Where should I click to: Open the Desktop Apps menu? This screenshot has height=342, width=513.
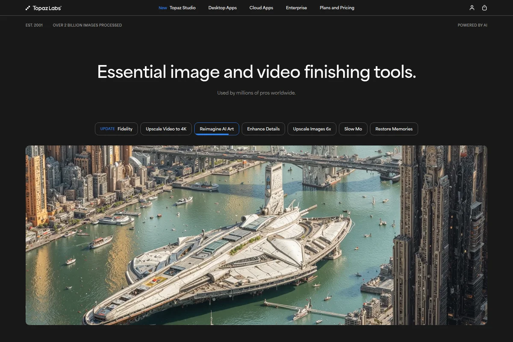pyautogui.click(x=222, y=8)
